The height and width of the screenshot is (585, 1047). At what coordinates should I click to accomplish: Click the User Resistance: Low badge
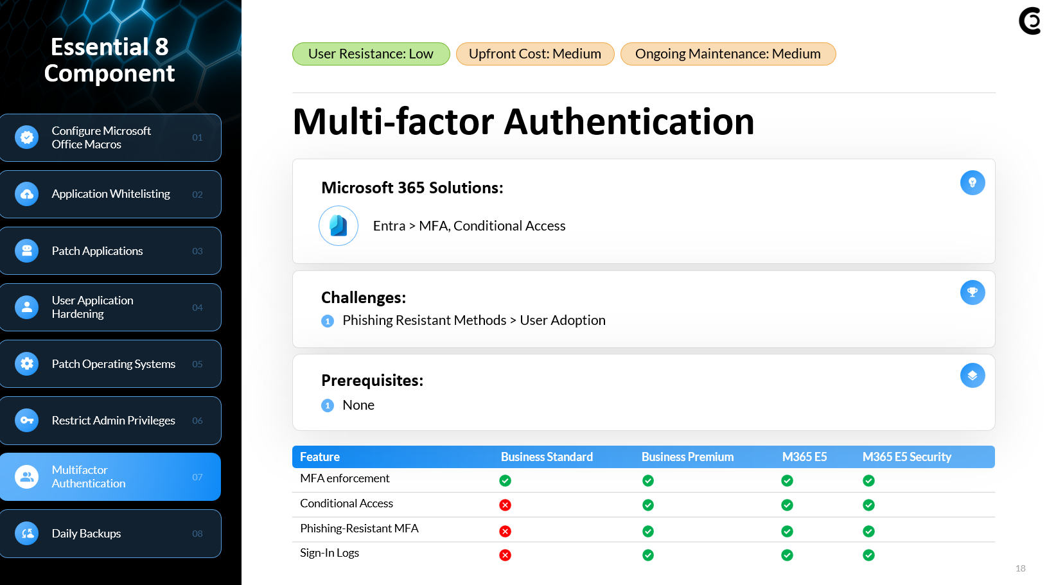371,54
